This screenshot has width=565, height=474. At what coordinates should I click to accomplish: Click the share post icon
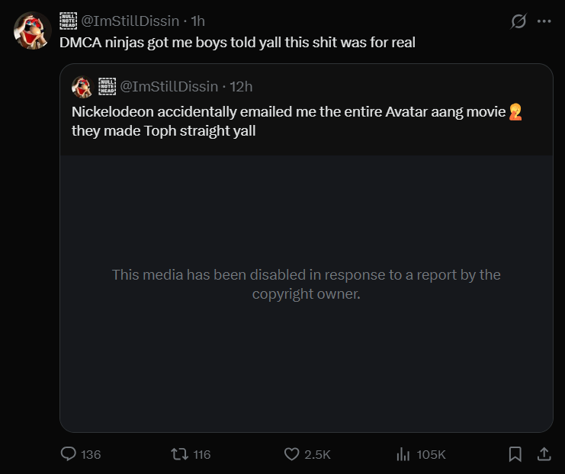(x=544, y=454)
